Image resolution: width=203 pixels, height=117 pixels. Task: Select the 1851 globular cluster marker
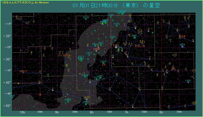point(188,83)
